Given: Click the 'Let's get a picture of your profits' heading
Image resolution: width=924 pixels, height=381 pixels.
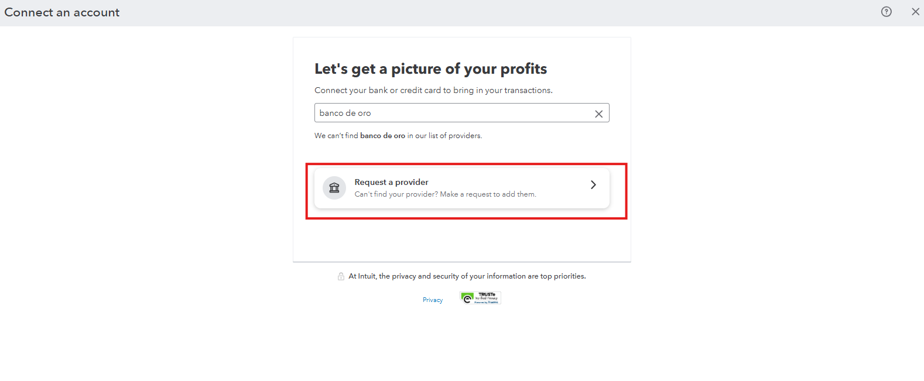Looking at the screenshot, I should point(430,69).
